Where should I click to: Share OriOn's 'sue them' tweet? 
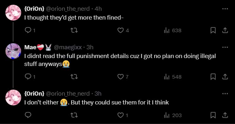(225, 115)
